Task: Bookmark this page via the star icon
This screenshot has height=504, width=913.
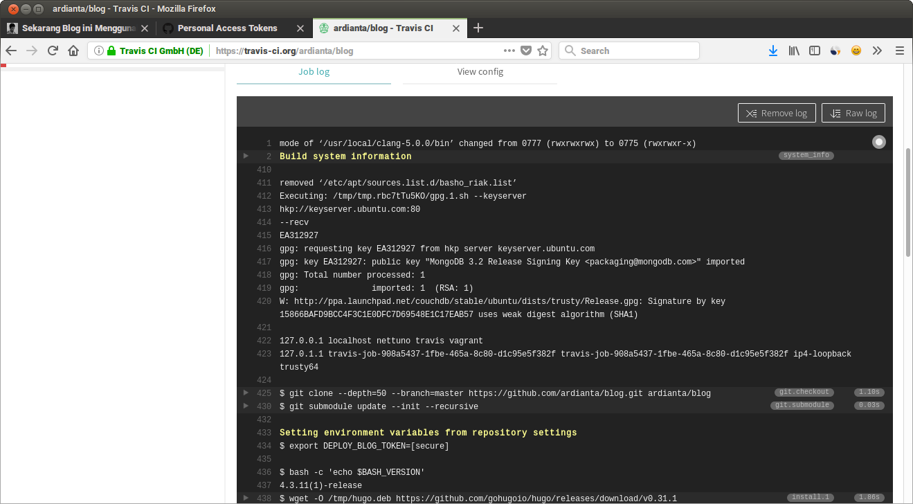Action: (x=543, y=50)
